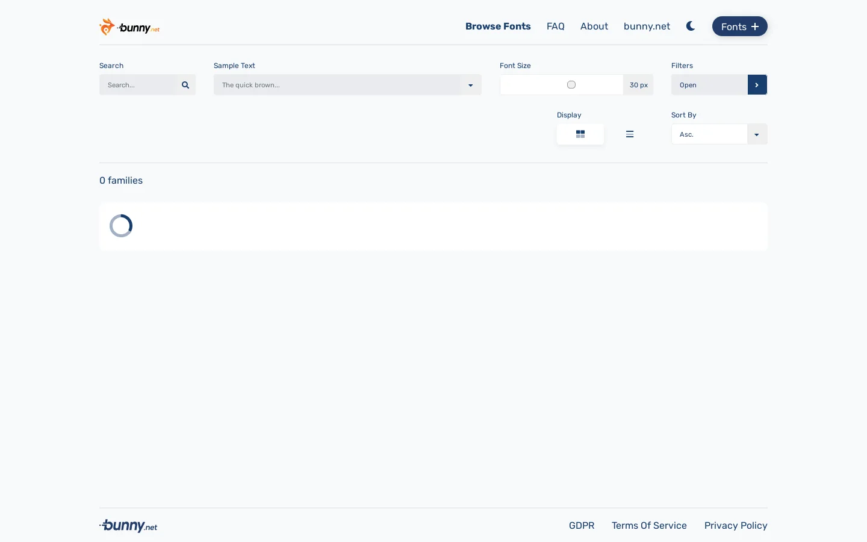This screenshot has width=867, height=542.
Task: Adjust the Font Size slider handle
Action: coord(571,85)
